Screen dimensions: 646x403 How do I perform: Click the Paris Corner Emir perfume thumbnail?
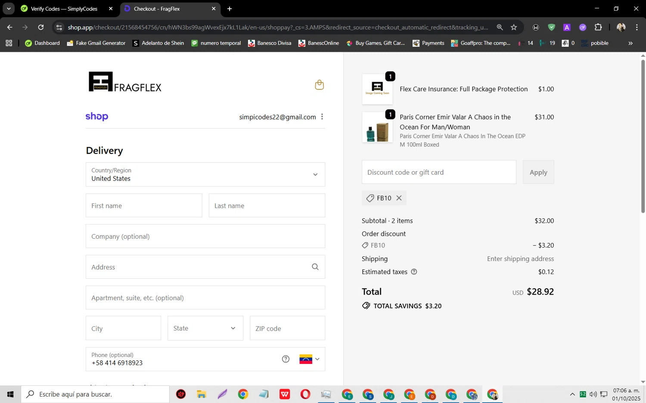click(x=377, y=127)
